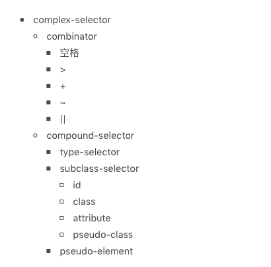The height and width of the screenshot is (267, 271).
Task: Select the compound-selector entry
Action: pos(91,135)
